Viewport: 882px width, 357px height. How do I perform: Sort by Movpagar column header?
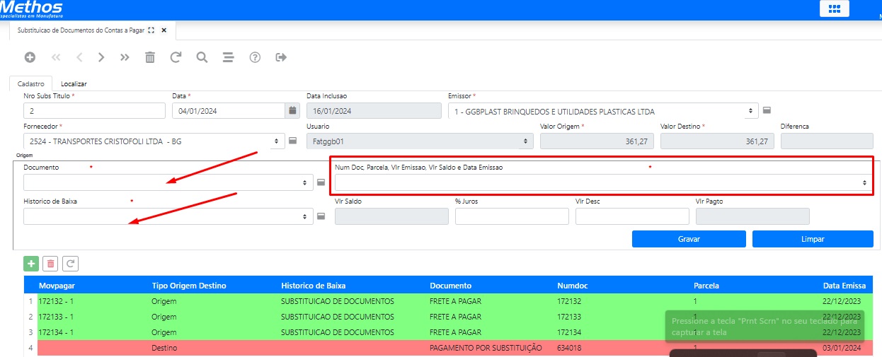[57, 286]
